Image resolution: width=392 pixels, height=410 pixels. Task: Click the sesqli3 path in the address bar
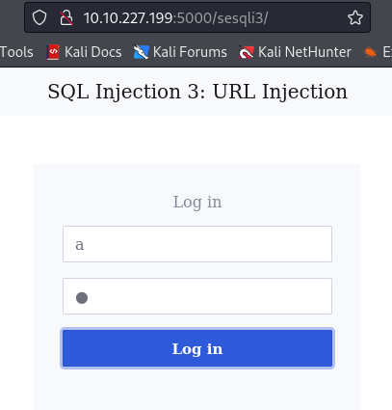coord(241,18)
